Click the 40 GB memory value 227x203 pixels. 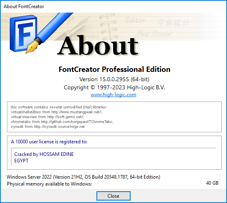pos(212,183)
